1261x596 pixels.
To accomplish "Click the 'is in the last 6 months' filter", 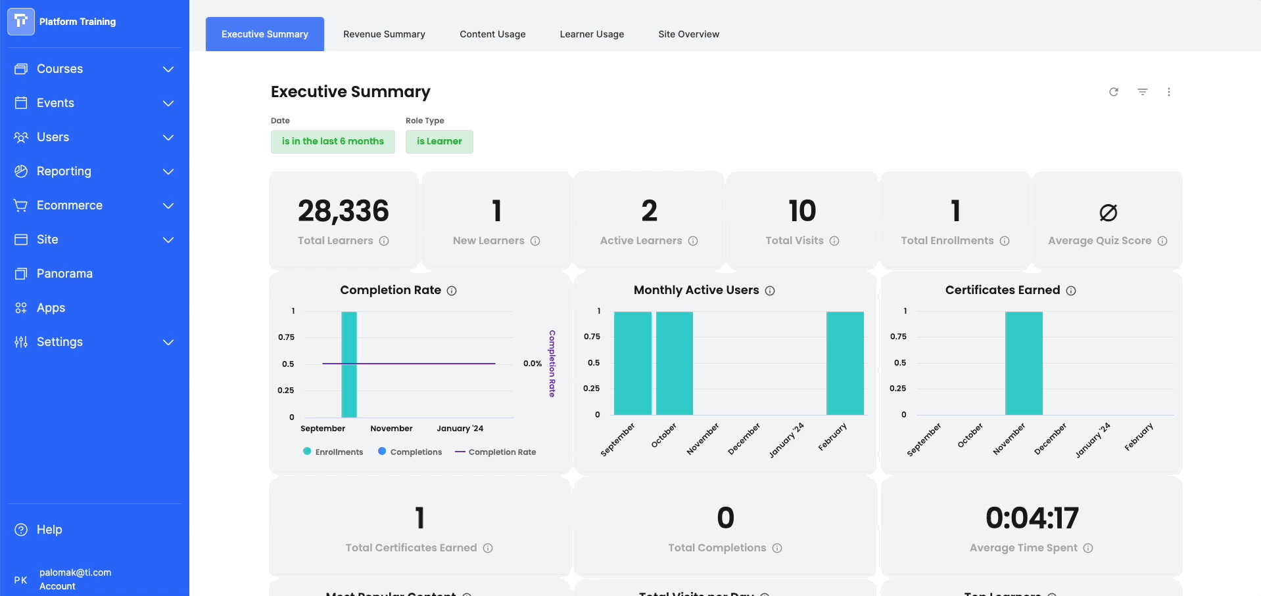I will pyautogui.click(x=333, y=141).
